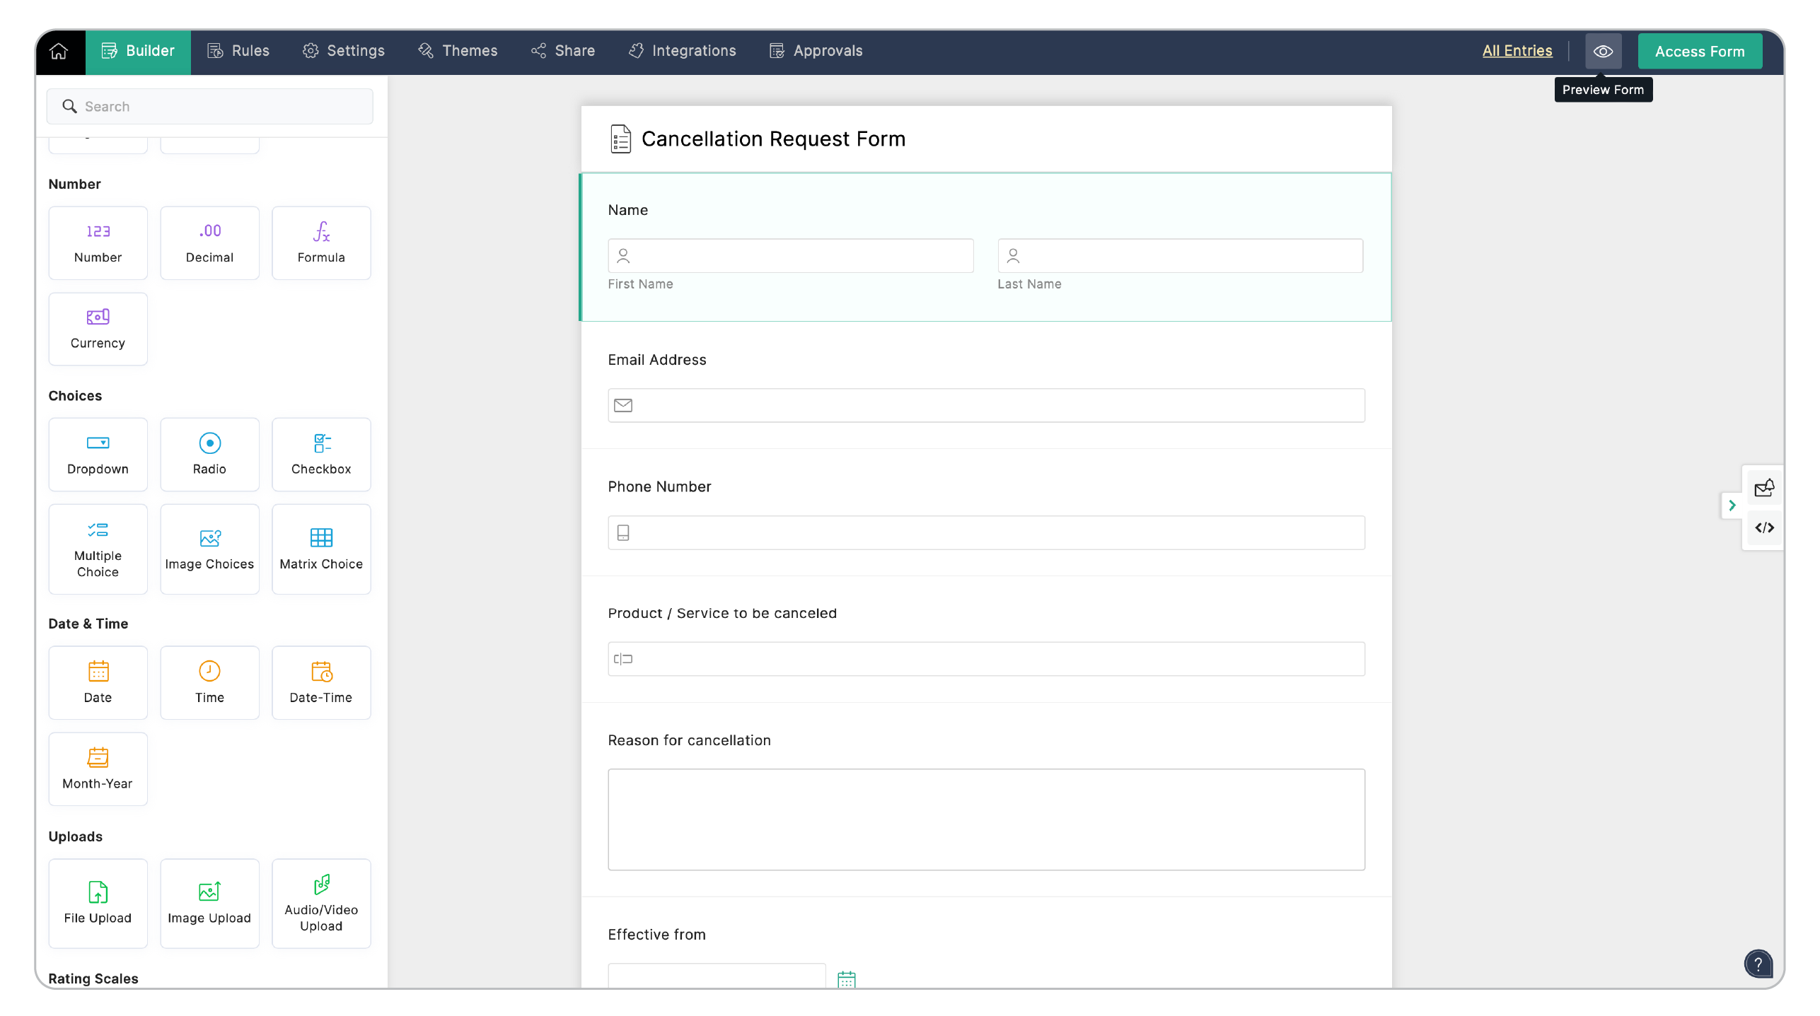1820x1016 pixels.
Task: Open the embed code panel icon
Action: [x=1764, y=527]
